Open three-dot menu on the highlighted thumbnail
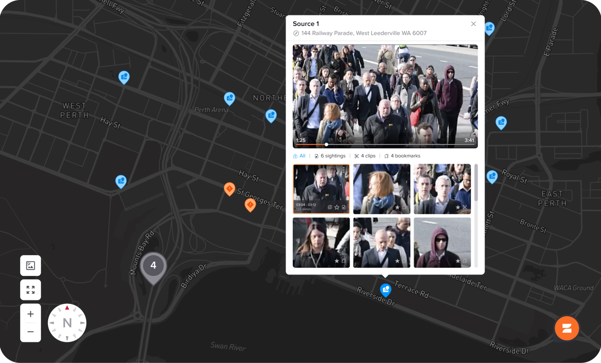The width and height of the screenshot is (601, 363). [x=344, y=170]
